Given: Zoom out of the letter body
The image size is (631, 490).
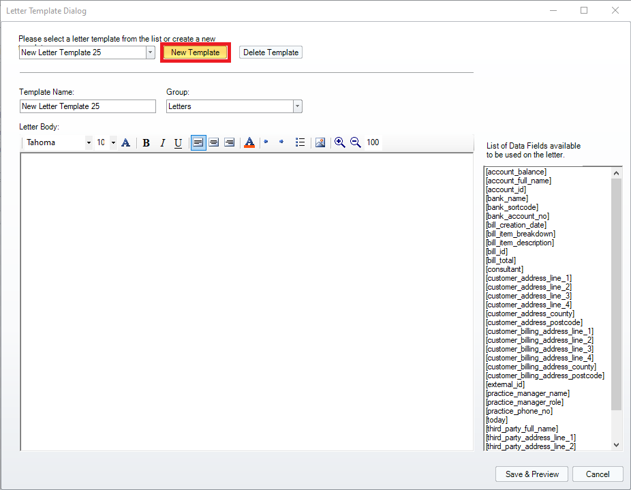Looking at the screenshot, I should [355, 142].
